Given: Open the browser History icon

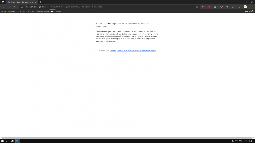Looking at the screenshot, I should [233, 7].
